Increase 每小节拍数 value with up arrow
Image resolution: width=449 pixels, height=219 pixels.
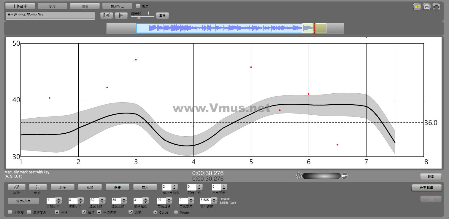[174, 186]
